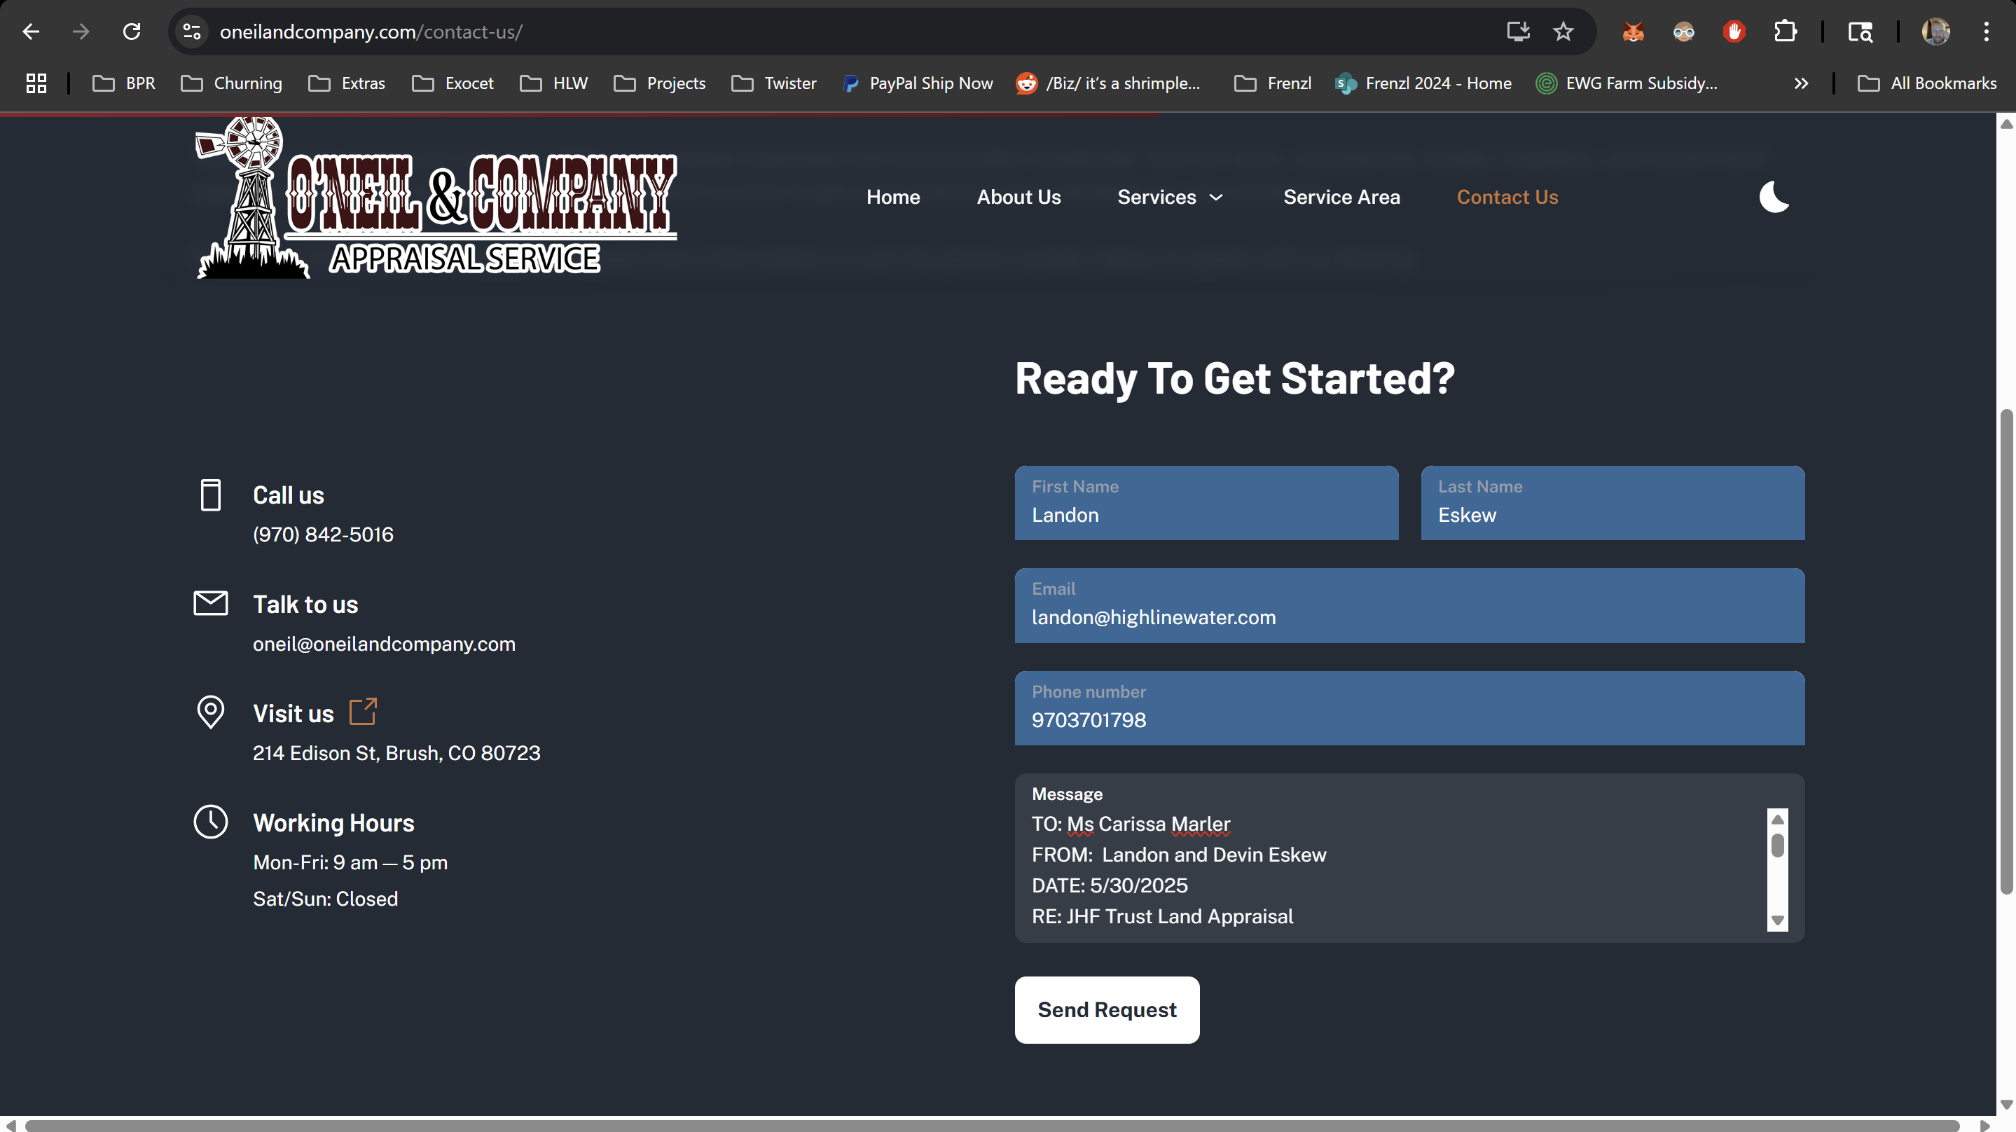
Task: Click the O'Neil & Company logo
Action: click(x=436, y=198)
